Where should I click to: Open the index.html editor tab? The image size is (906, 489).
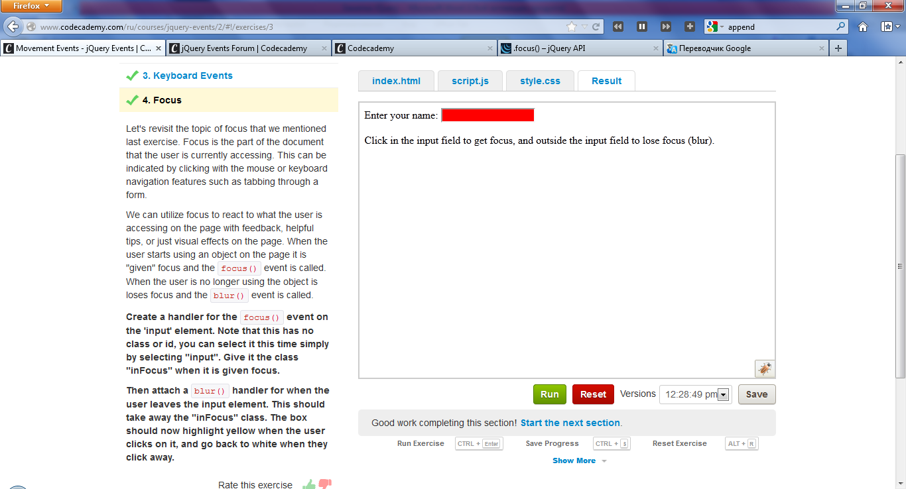pos(396,81)
